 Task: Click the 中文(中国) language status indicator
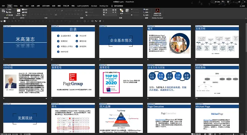27,134
